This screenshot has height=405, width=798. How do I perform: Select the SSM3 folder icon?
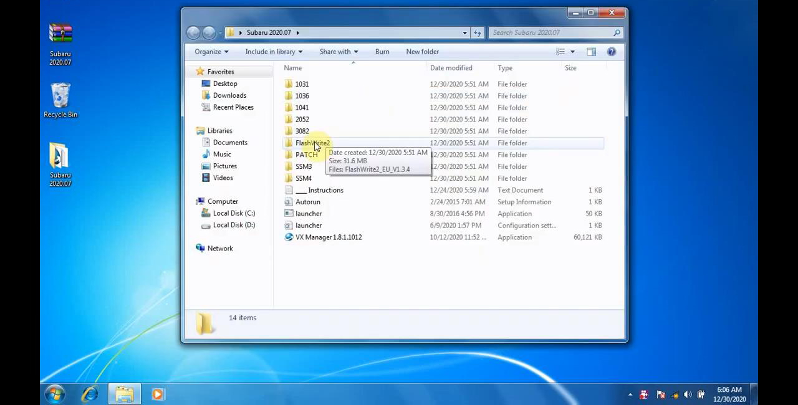[289, 166]
